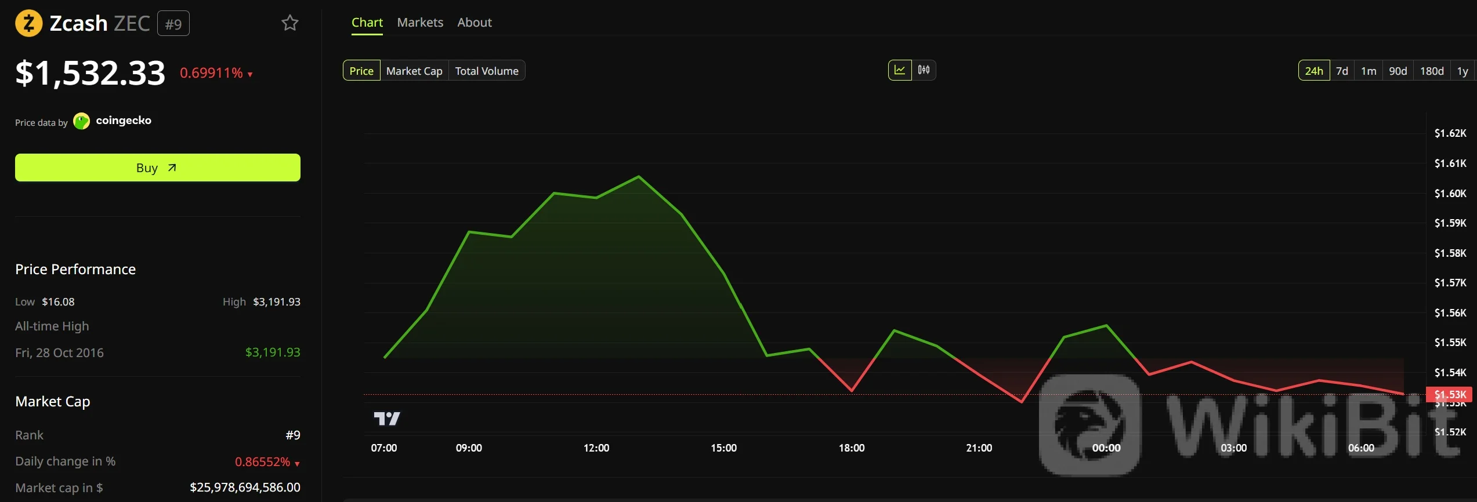Select the Price data toggle
The height and width of the screenshot is (502, 1477).
click(x=361, y=71)
